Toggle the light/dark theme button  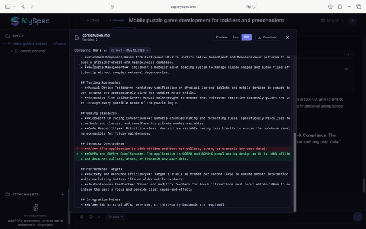point(353,21)
